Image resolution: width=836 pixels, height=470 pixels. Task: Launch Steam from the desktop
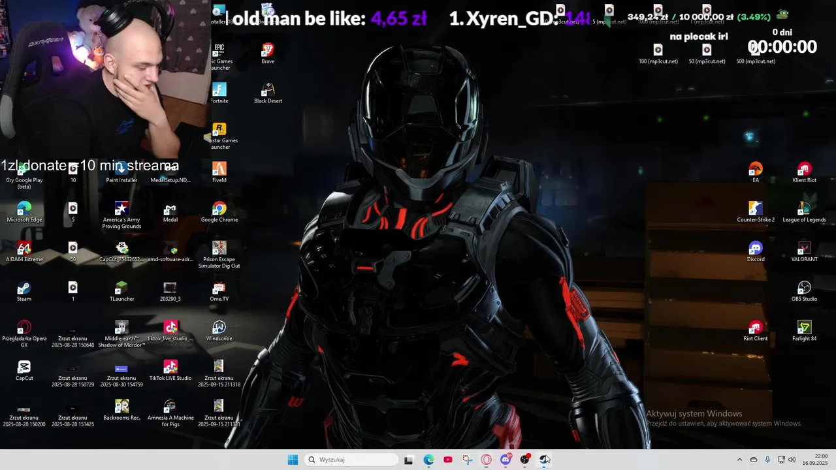click(24, 292)
